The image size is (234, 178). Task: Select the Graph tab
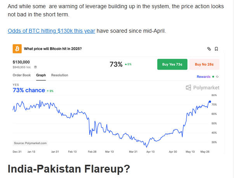(x=41, y=75)
